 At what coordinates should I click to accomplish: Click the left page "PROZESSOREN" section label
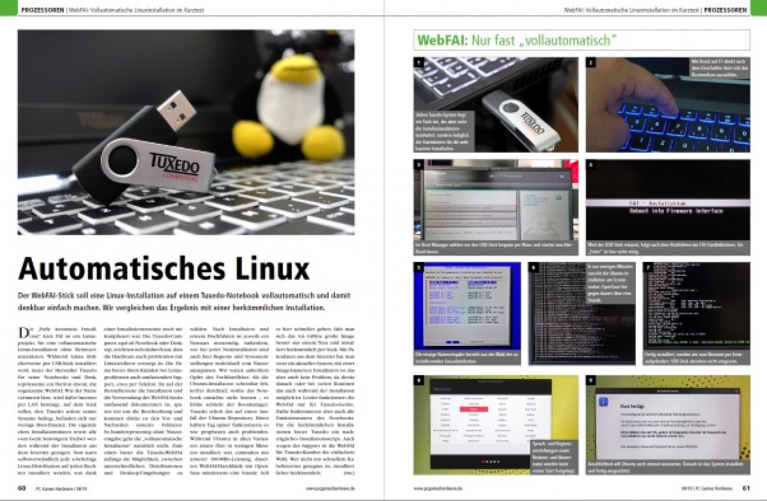[43, 10]
